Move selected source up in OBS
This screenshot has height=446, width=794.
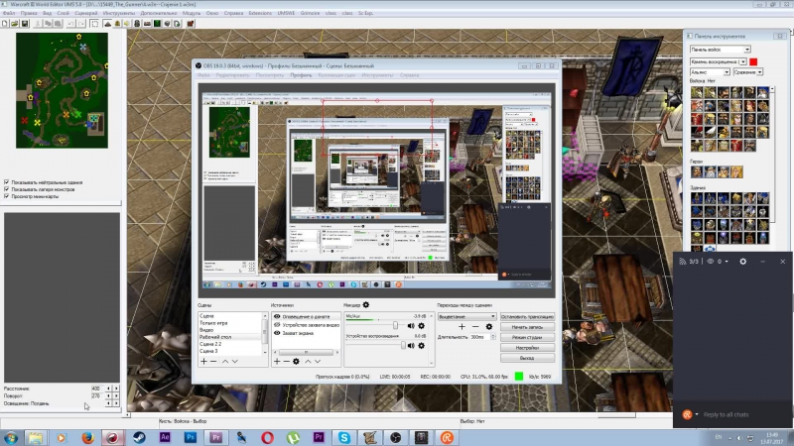[308, 362]
